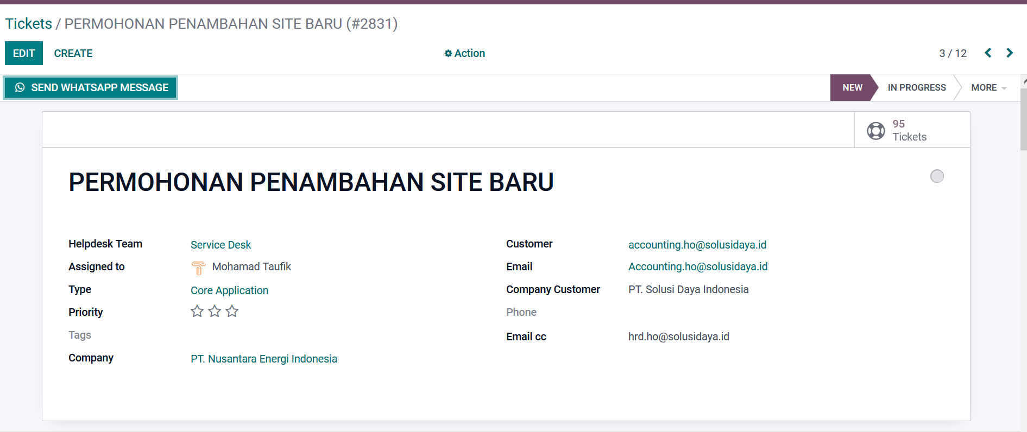Set priority to two stars

(x=215, y=312)
